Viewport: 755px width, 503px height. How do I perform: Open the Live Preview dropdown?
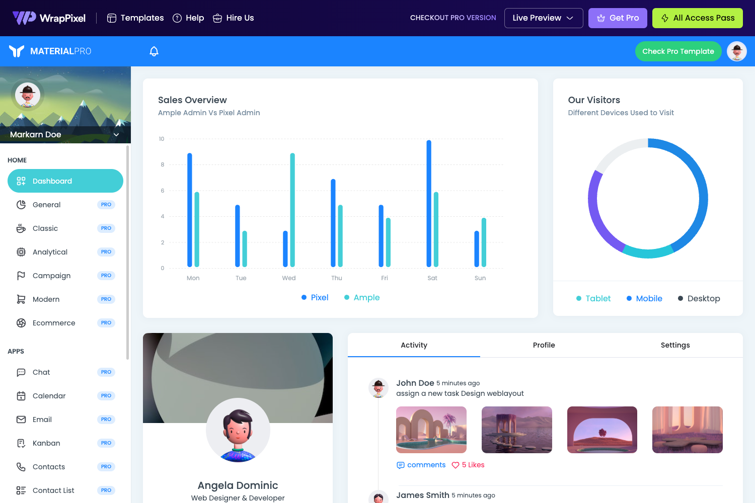pyautogui.click(x=544, y=18)
